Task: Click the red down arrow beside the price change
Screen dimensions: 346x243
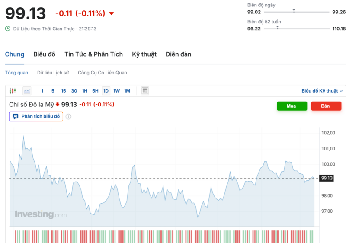Action: coord(112,13)
